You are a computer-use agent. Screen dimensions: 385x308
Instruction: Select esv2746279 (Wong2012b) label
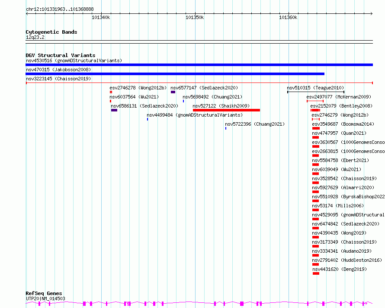click(340, 115)
